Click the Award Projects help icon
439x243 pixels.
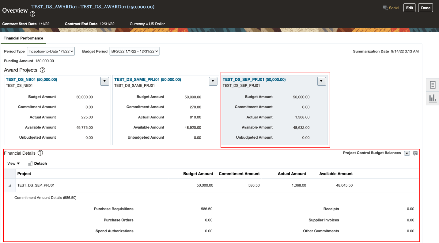(43, 70)
